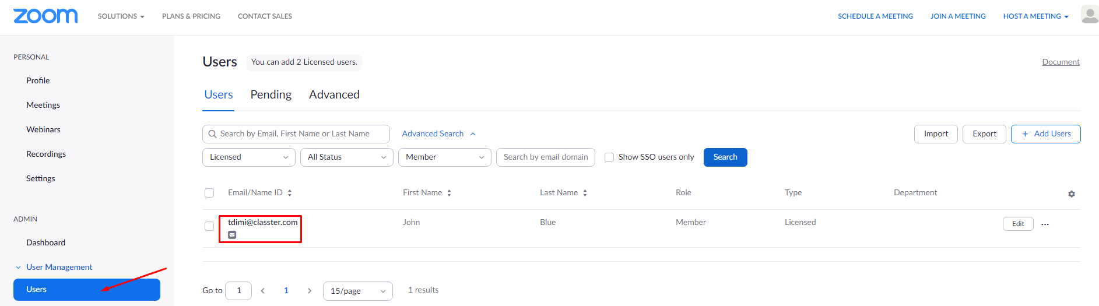Click the 'Licensed' type cell
The height and width of the screenshot is (306, 1099).
(800, 223)
